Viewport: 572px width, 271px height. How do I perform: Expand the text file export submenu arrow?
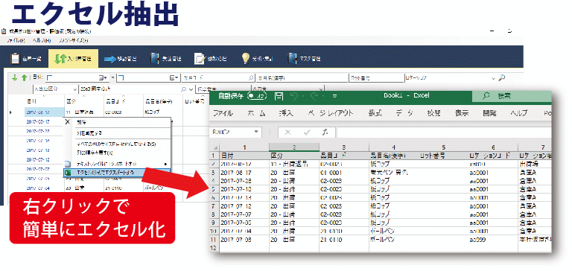click(166, 164)
